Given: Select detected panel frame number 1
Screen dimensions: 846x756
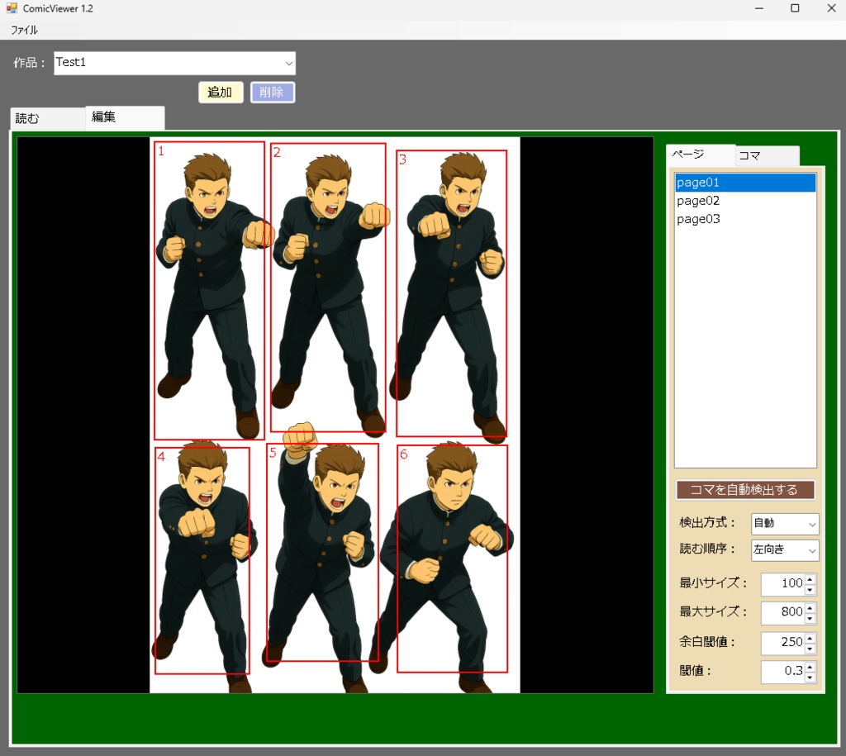Looking at the screenshot, I should pos(208,291).
